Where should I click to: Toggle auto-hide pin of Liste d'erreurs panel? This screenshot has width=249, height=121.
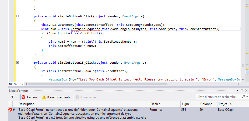coord(242,90)
